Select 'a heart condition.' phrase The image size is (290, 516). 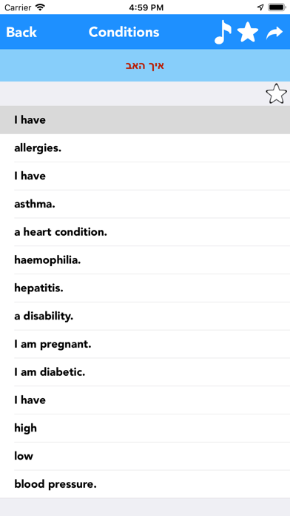click(145, 232)
